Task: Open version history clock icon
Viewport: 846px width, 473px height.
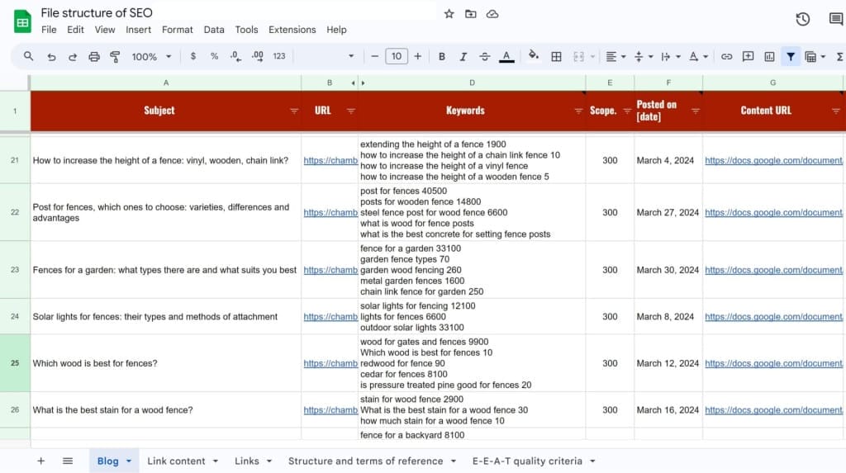Action: point(802,20)
